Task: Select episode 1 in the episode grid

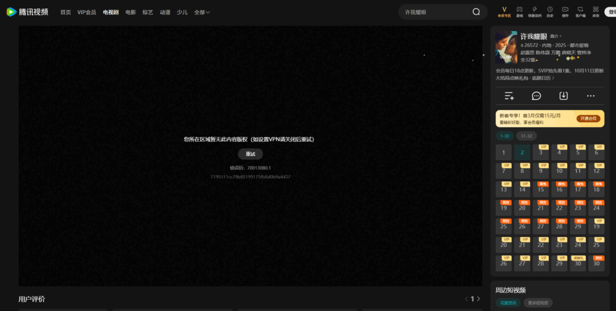Action: coord(504,152)
